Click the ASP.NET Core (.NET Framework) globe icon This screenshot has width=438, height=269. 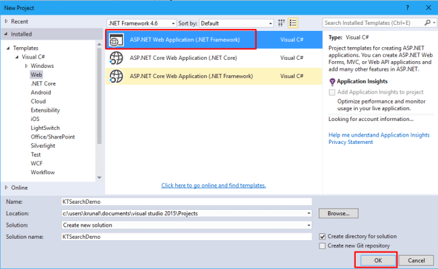click(x=116, y=76)
